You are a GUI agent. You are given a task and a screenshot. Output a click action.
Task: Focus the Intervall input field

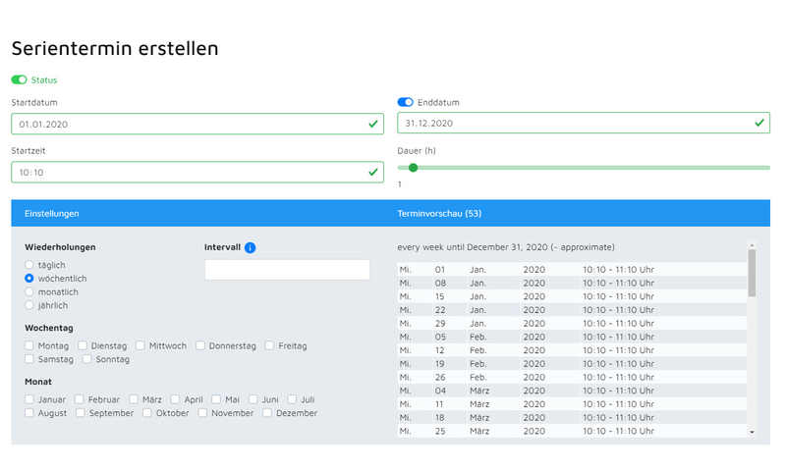287,270
